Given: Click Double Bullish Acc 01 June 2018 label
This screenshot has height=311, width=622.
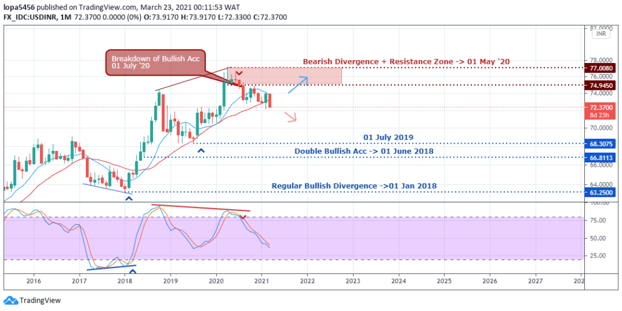Looking at the screenshot, I should [364, 151].
